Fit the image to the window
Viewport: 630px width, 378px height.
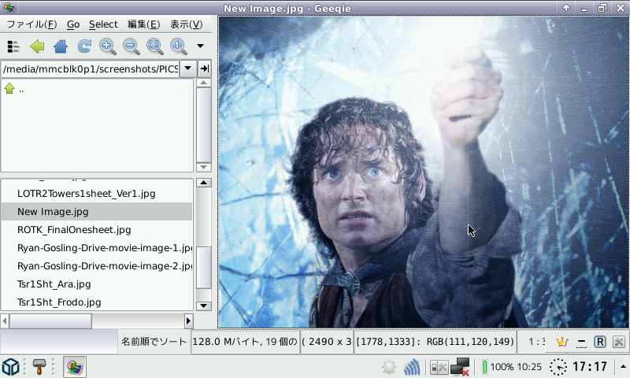click(155, 46)
